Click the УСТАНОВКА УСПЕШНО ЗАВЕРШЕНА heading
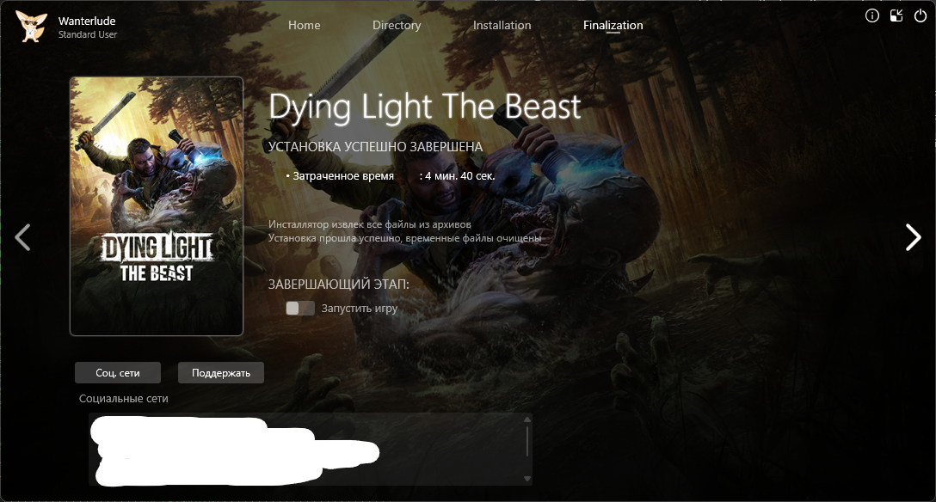 pos(375,147)
